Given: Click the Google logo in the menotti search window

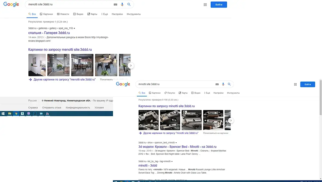Looking at the screenshot, I should click(11, 4).
